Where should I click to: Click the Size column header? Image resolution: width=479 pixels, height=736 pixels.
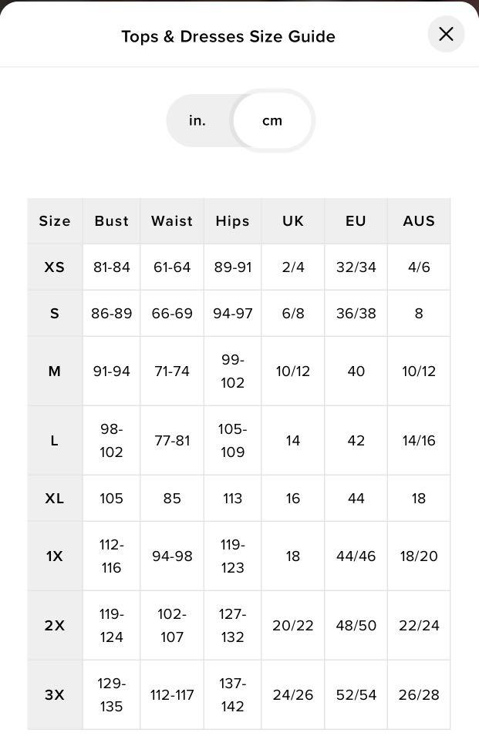point(55,221)
